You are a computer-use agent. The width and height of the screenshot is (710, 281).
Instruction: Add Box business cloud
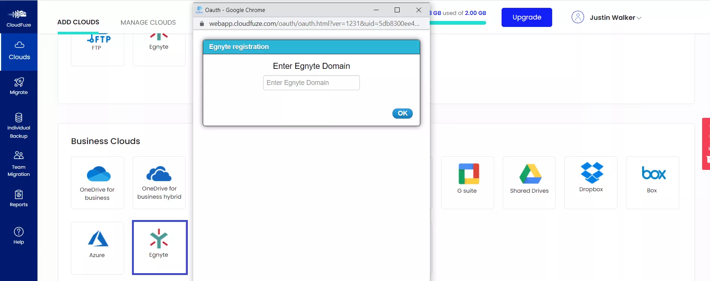point(652,183)
